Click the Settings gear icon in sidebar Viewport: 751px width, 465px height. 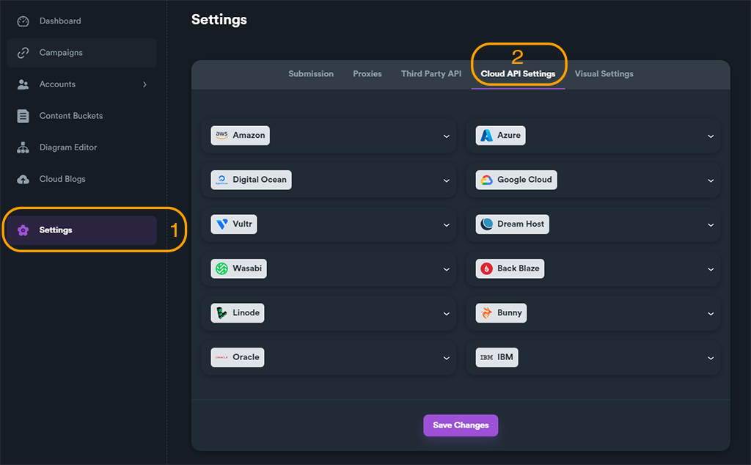pyautogui.click(x=23, y=230)
